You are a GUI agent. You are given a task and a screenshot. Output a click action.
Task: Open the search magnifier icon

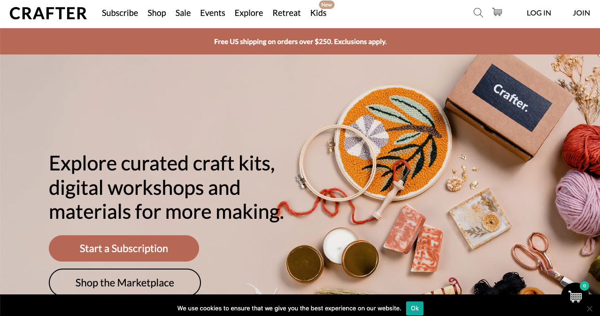(478, 13)
